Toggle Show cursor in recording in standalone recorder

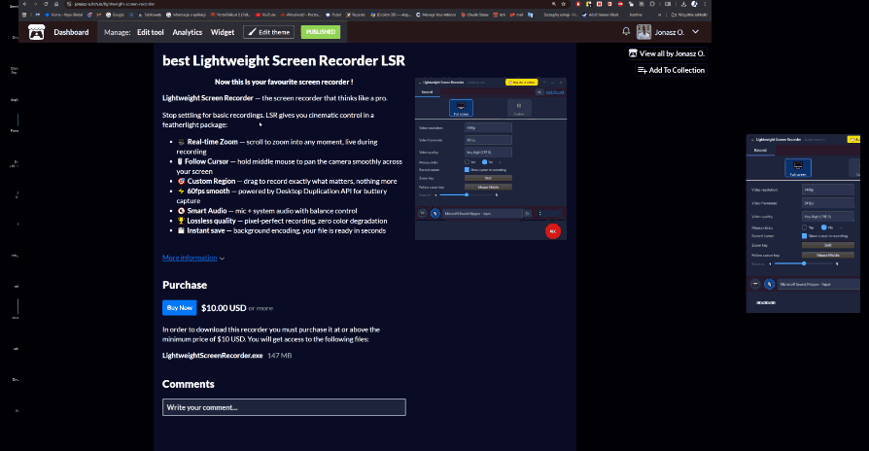pos(804,236)
